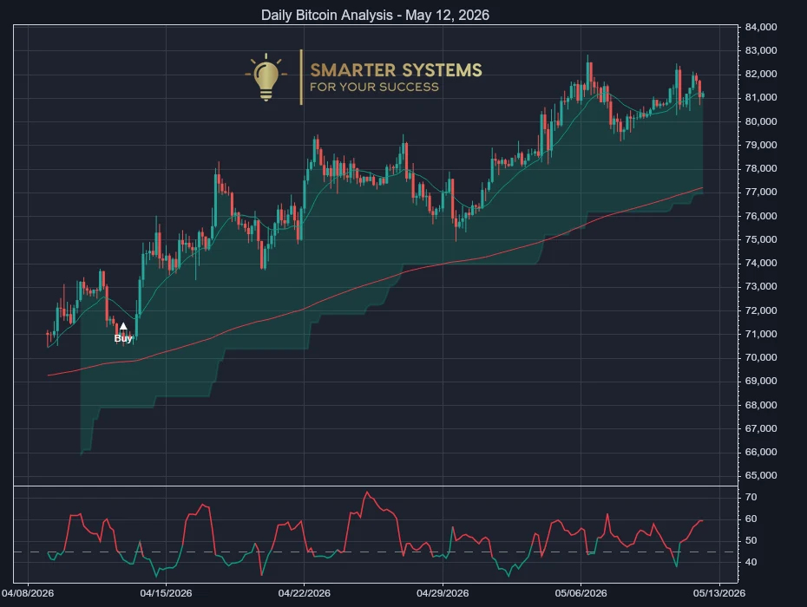Viewport: 807px width, 607px height.
Task: Click the 68,000 price axis label
Action: (761, 405)
